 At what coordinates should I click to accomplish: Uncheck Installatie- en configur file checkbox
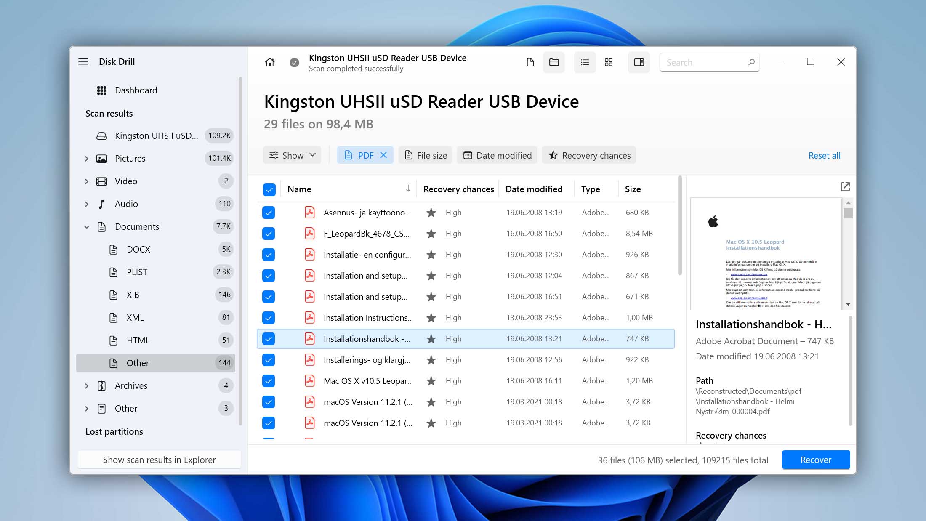point(269,255)
